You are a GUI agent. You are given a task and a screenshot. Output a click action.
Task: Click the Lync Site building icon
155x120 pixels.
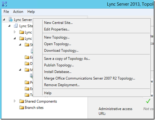coord(16,26)
